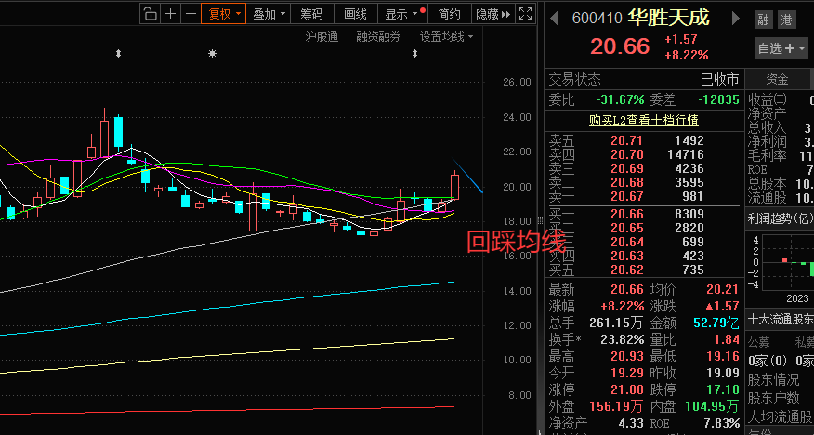
Task: Click the last dividend marker above chart
Action: (x=414, y=54)
